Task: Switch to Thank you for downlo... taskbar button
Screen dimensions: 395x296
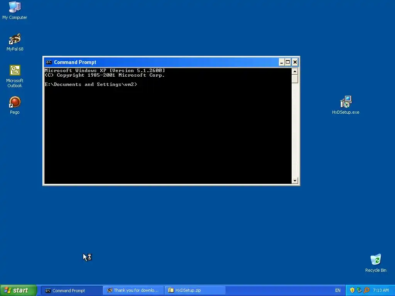Action: [133, 291]
